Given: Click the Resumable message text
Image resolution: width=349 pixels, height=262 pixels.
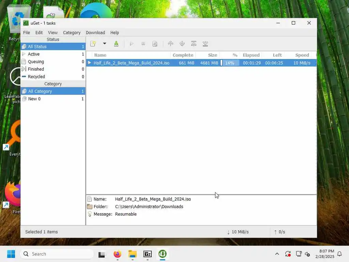Looking at the screenshot, I should (x=126, y=214).
